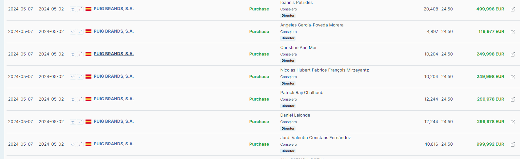Open PUIG BRANDS link in Jordi Valentín row
Image resolution: width=520 pixels, height=159 pixels.
[114, 144]
